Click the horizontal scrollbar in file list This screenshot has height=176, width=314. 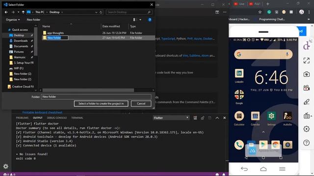88,90
